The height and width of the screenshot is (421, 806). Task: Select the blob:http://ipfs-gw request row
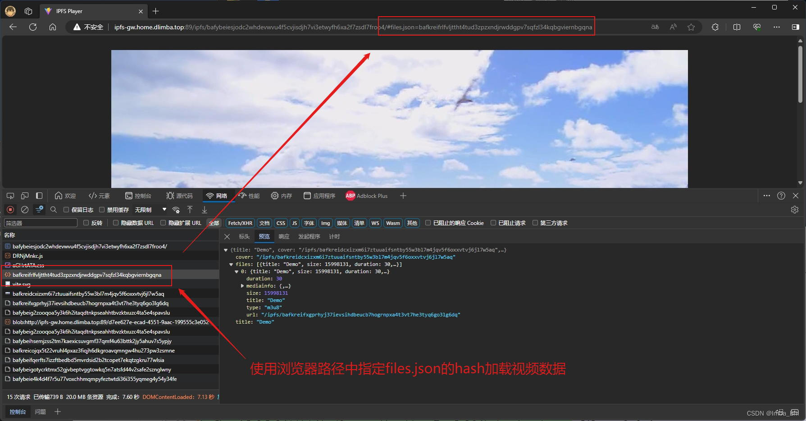coord(111,322)
